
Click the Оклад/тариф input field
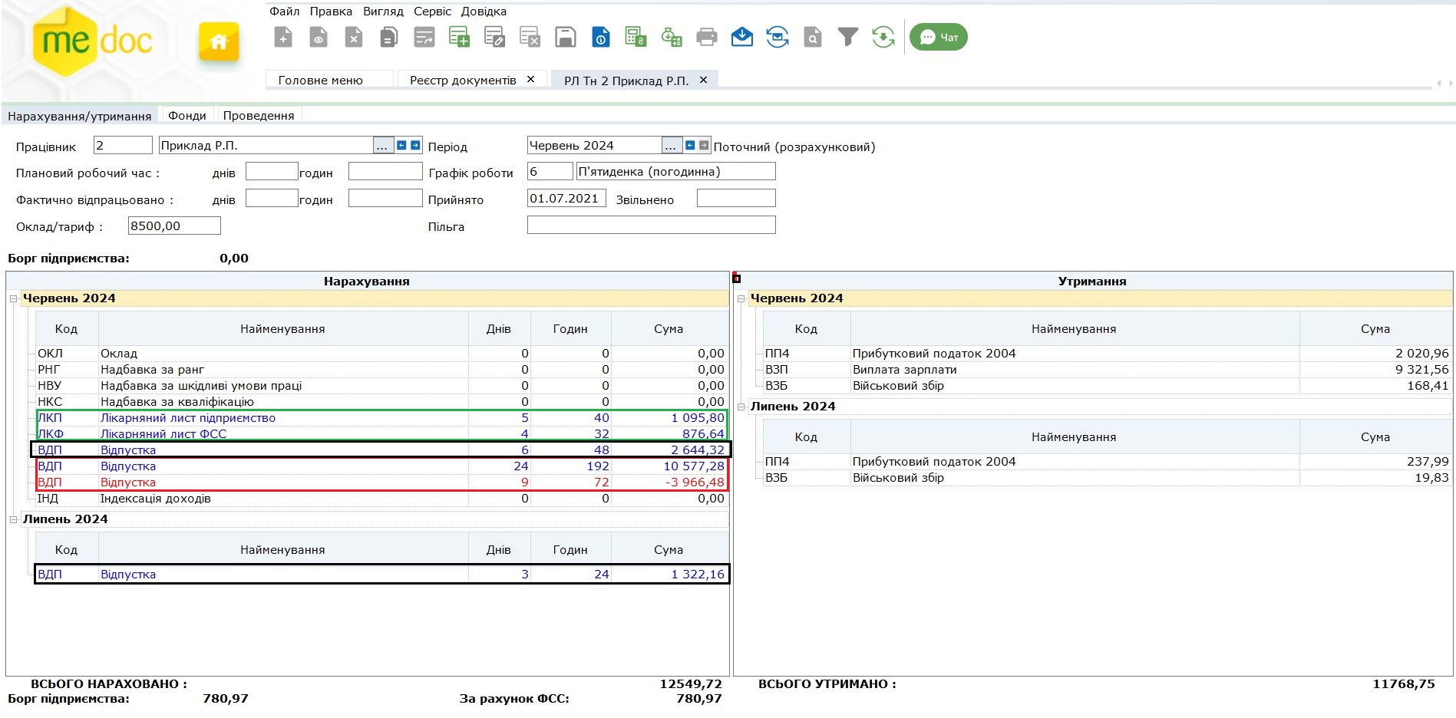coord(174,226)
